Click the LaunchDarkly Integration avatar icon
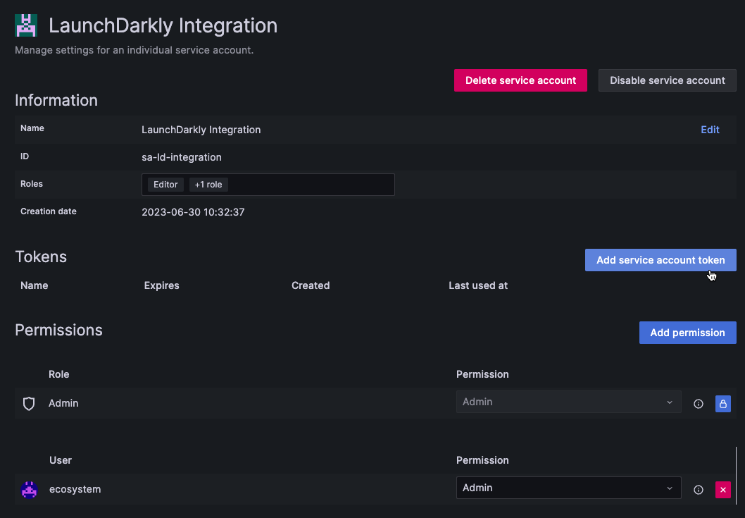The image size is (745, 518). click(26, 25)
